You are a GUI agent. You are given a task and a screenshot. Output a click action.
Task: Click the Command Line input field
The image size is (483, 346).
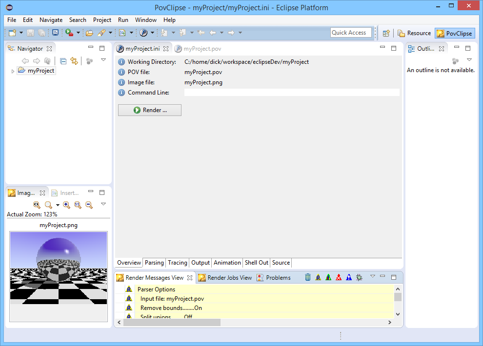[x=292, y=93]
